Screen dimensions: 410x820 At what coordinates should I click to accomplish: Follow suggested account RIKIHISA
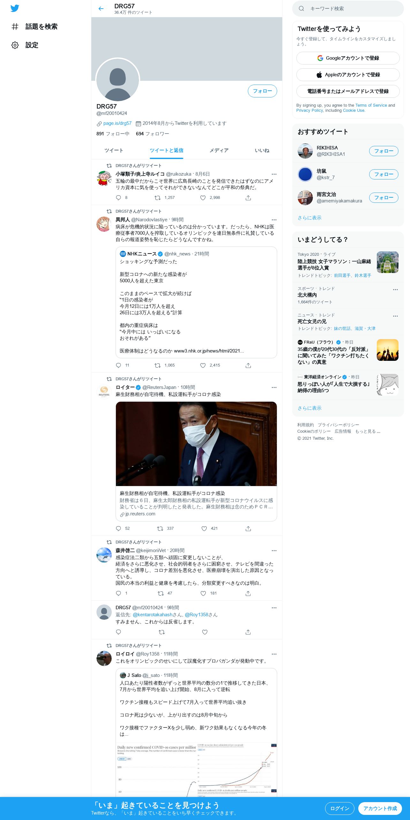[383, 151]
